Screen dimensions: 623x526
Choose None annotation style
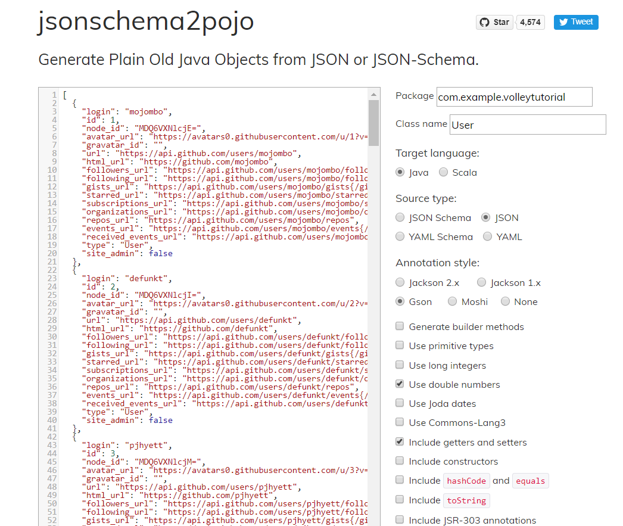pos(505,301)
